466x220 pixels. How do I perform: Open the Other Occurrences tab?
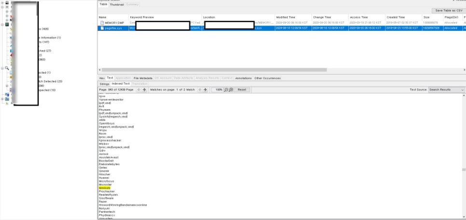(x=267, y=78)
